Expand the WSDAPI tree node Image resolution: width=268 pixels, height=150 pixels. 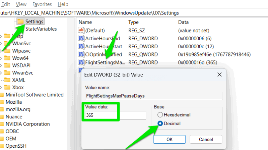(1, 65)
